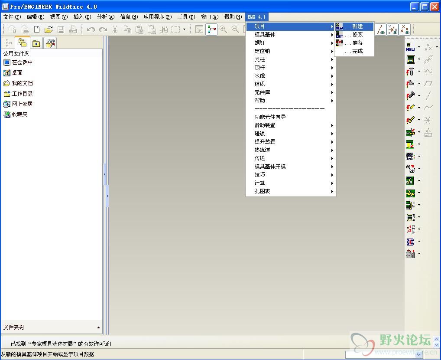
Task: Open the 工具(T) menu
Action: (x=186, y=17)
